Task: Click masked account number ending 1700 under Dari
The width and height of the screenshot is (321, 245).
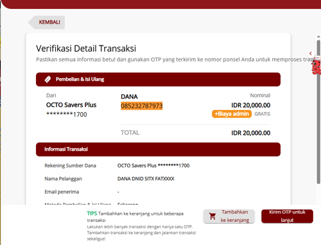Action: point(67,114)
